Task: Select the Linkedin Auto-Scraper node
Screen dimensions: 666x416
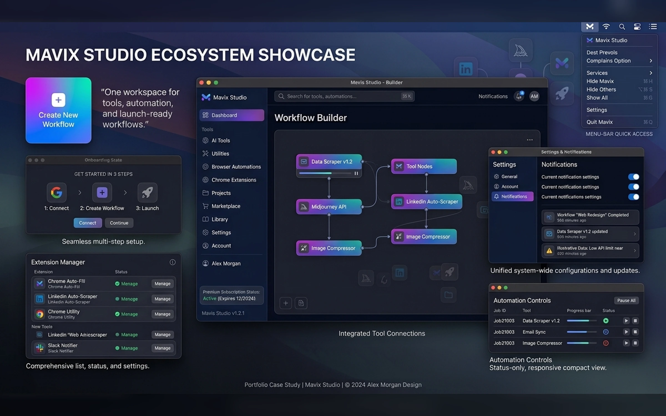Action: (427, 202)
